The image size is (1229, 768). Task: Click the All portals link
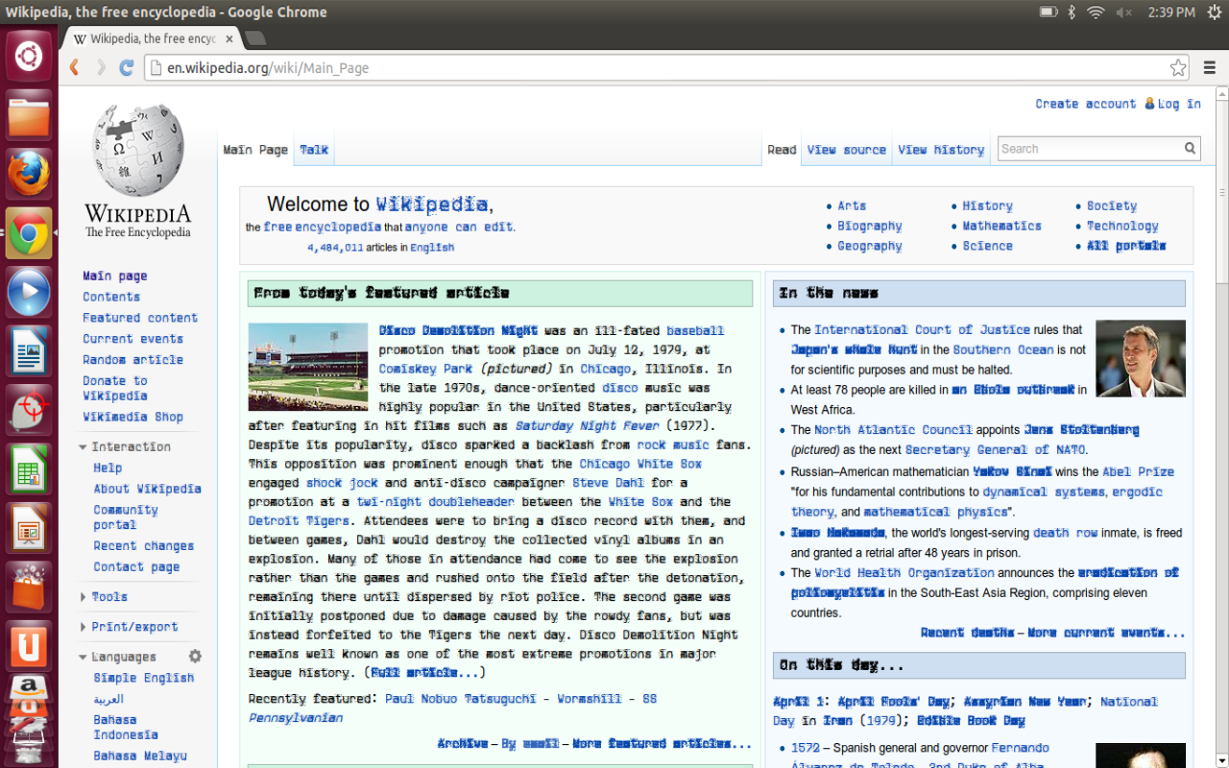1126,247
